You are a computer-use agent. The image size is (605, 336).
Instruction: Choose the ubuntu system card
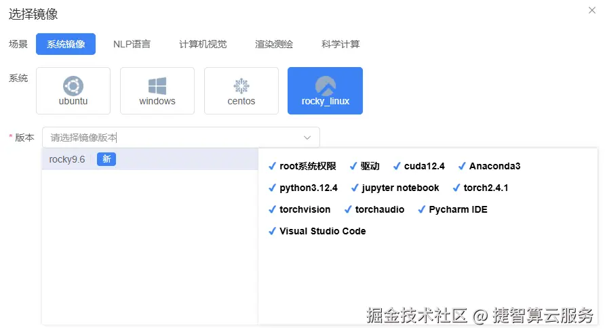(x=73, y=91)
